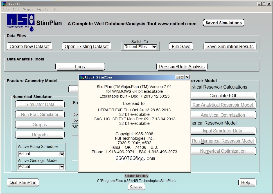Open the Edit menu
Screen dimensions: 273x194
(x=16, y=9)
